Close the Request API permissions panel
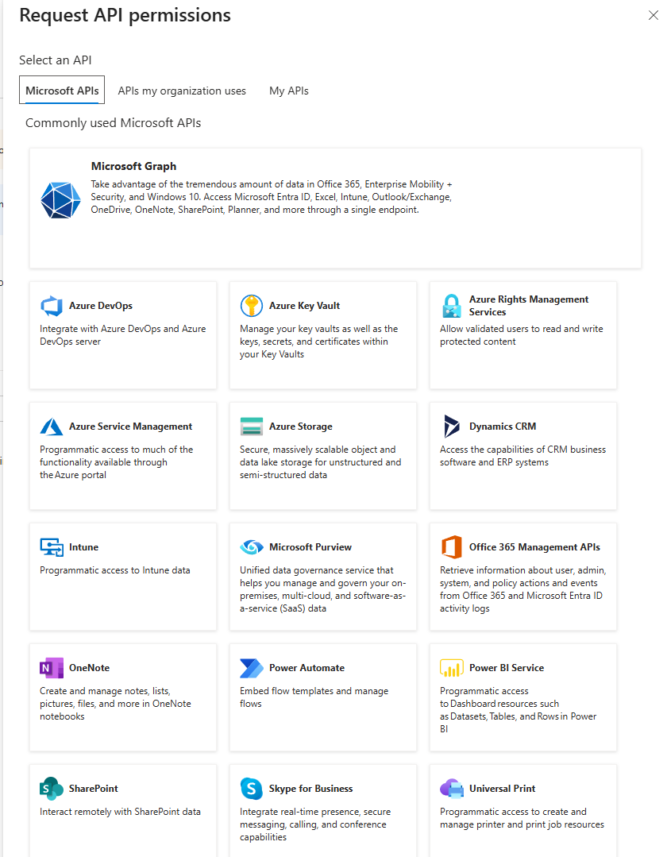Image resolution: width=667 pixels, height=857 pixels. (x=653, y=14)
